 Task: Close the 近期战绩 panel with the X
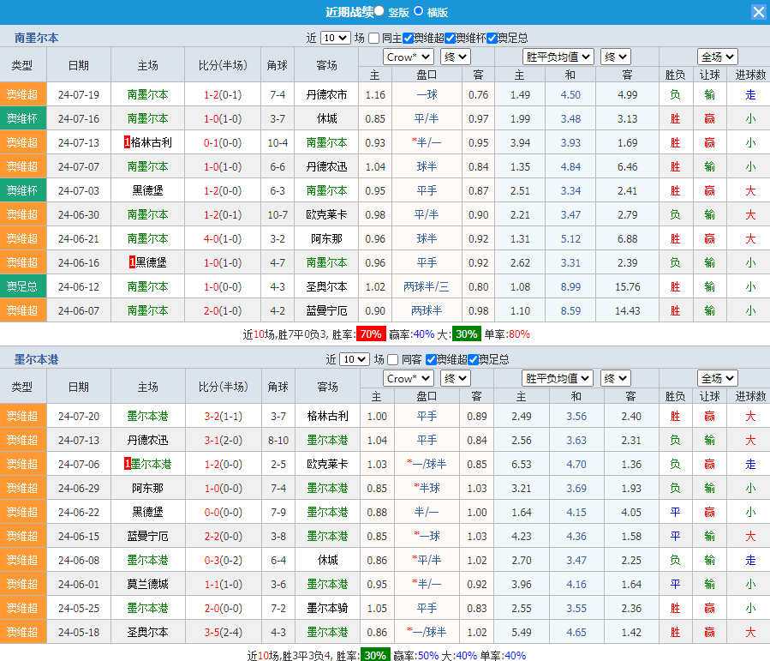click(758, 12)
